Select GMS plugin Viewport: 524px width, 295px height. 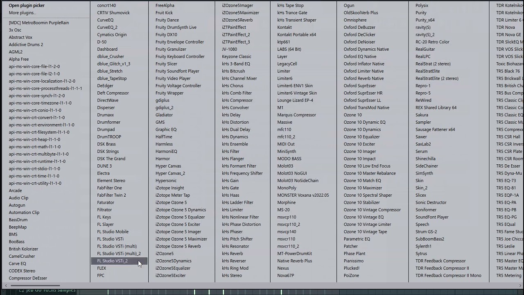coord(160,123)
